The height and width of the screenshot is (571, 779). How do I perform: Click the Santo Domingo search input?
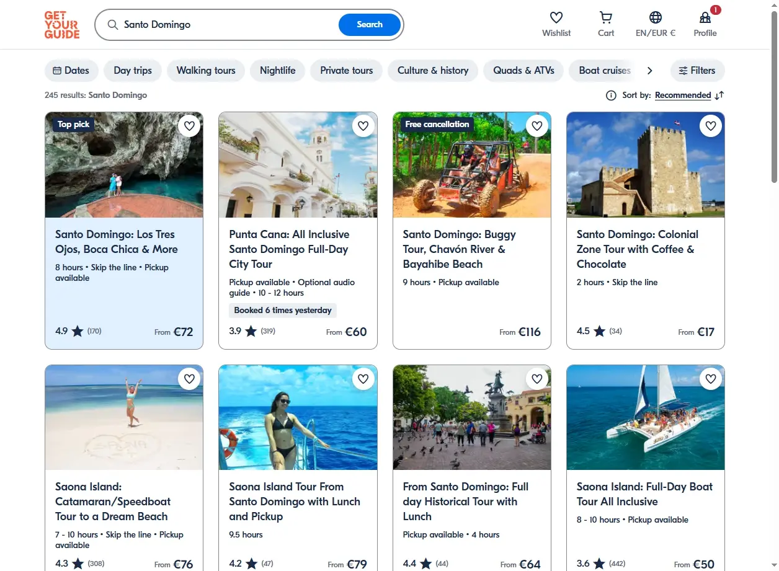coord(229,25)
